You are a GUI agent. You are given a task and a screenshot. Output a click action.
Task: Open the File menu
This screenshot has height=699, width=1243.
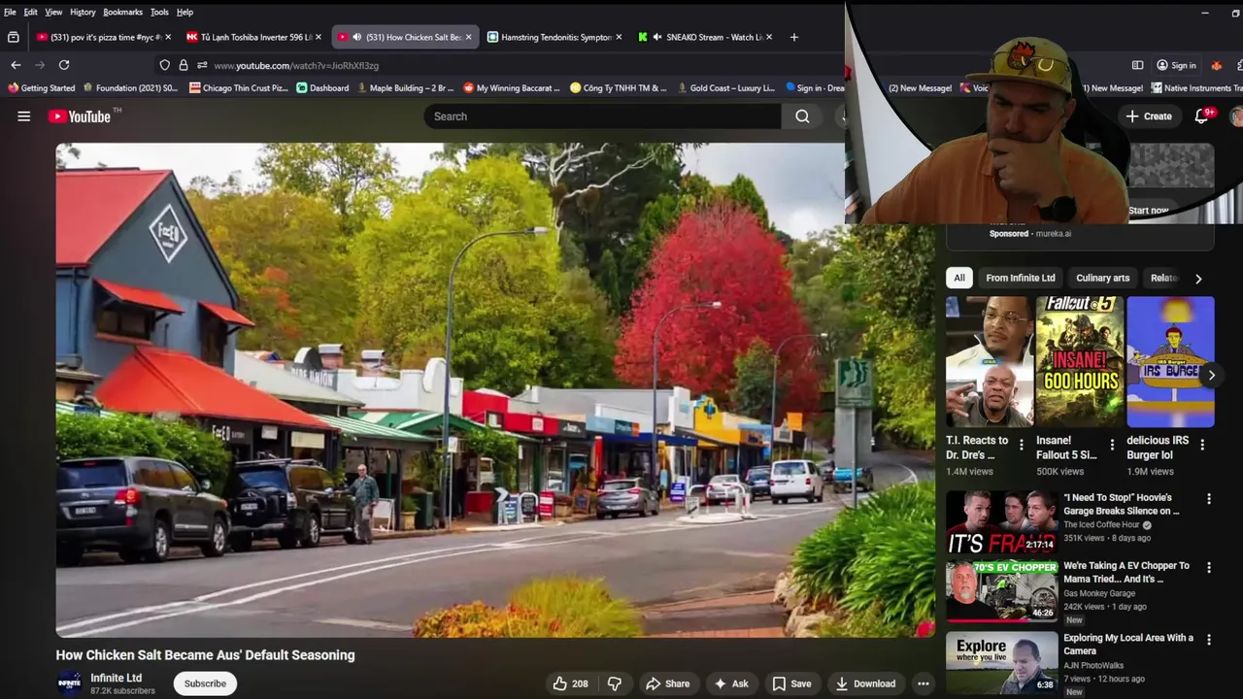click(x=10, y=12)
